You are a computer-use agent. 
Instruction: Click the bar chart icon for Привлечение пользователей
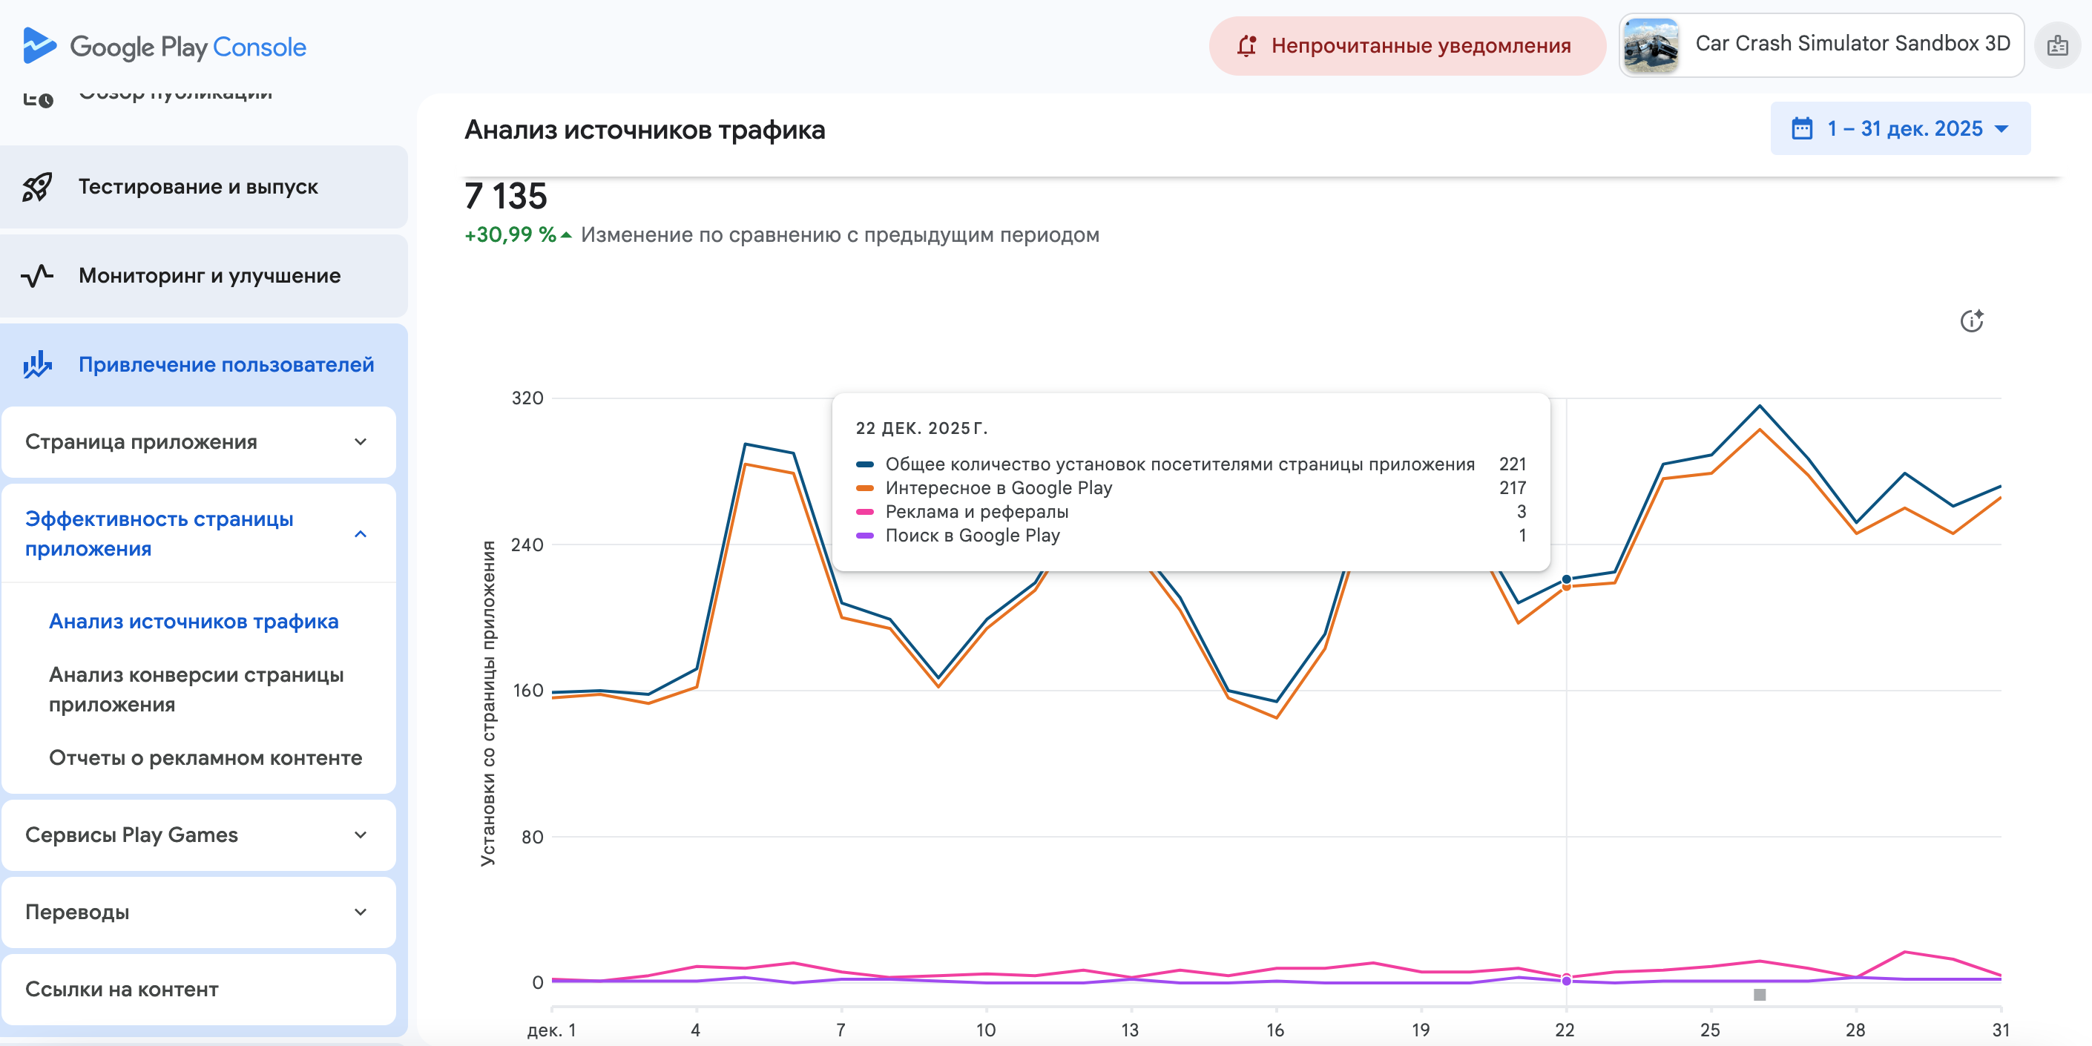click(37, 365)
